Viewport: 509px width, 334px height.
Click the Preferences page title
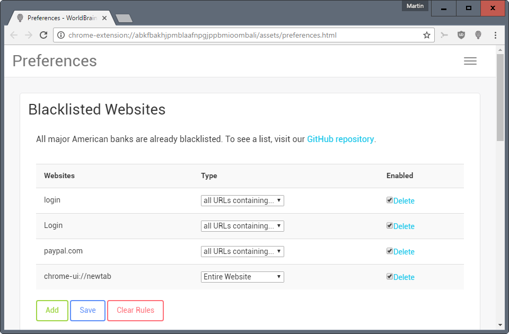55,61
